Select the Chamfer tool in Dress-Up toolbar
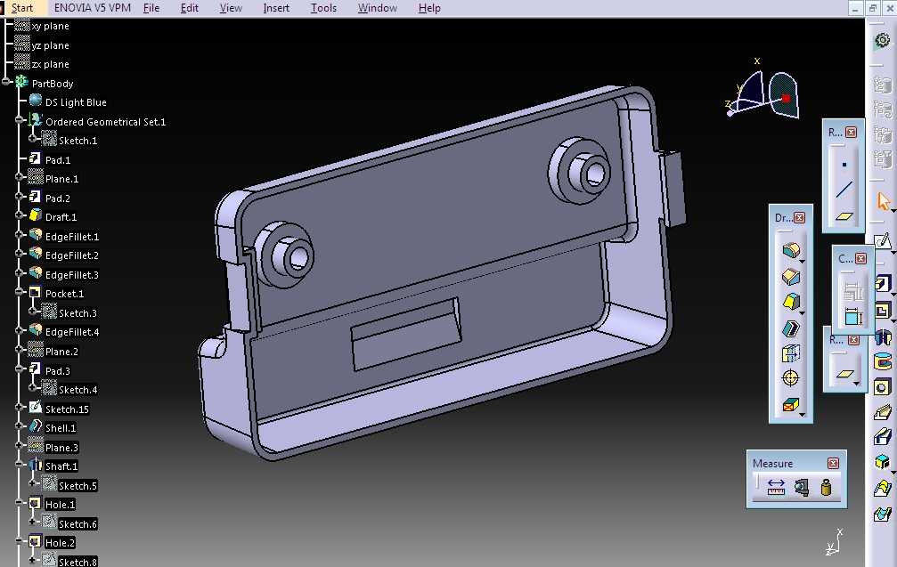897x567 pixels. point(791,277)
